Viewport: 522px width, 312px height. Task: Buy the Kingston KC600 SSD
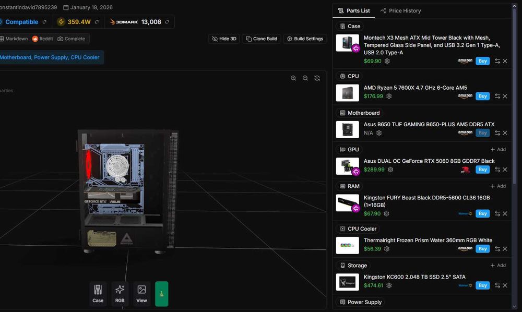pyautogui.click(x=482, y=285)
